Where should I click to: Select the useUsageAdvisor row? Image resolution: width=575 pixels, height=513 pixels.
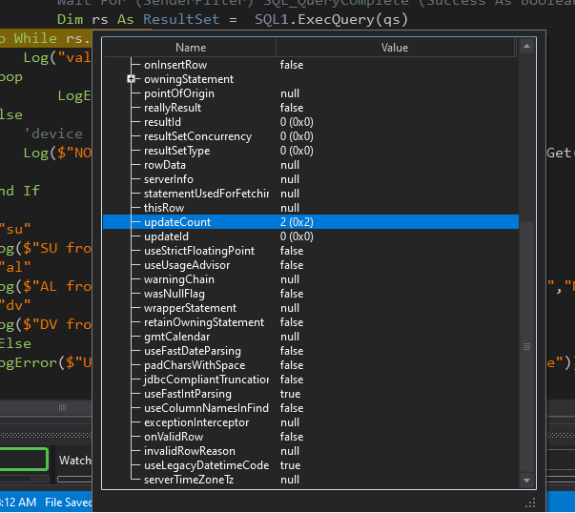pos(311,265)
